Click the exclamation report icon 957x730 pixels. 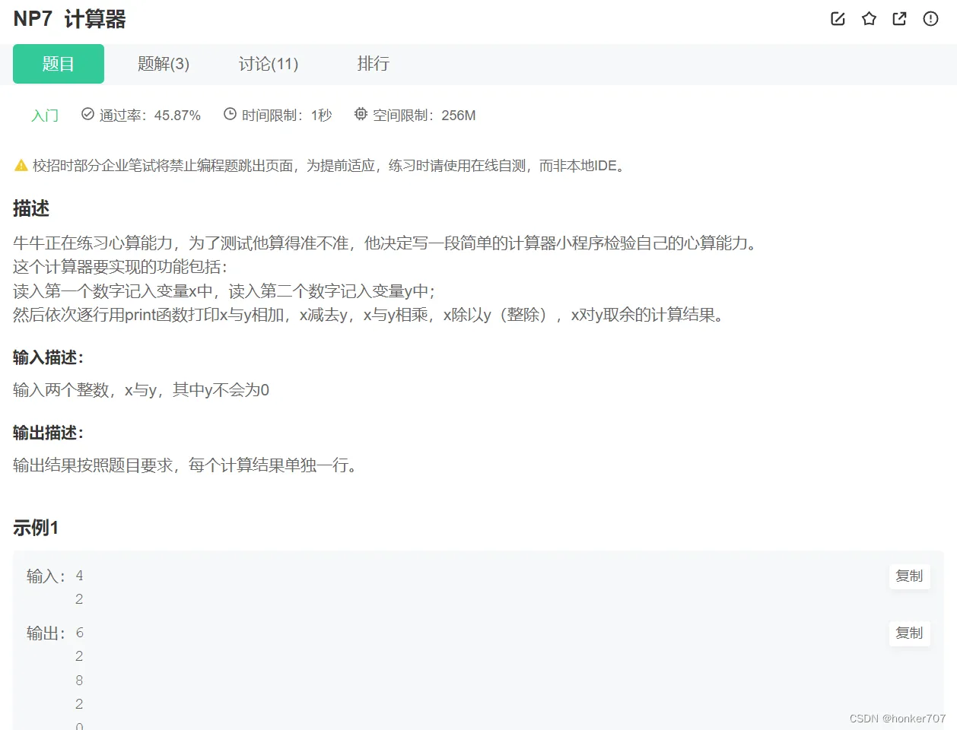click(930, 19)
